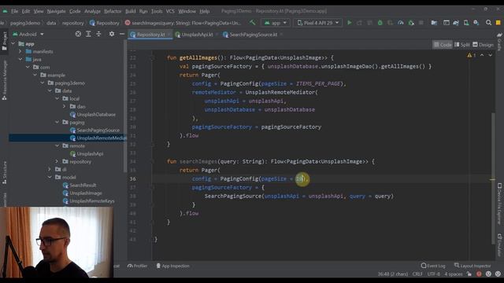Toggle the read-only lock icon in the status bar

[469, 274]
